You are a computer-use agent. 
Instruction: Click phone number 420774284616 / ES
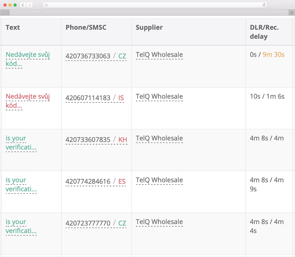point(96,182)
